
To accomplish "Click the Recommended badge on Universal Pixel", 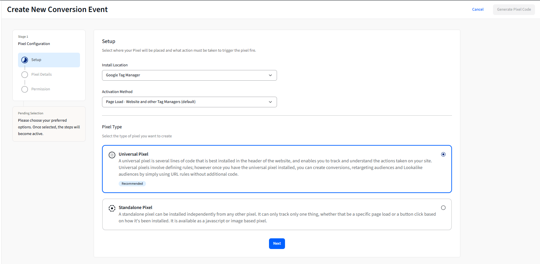I will point(132,184).
